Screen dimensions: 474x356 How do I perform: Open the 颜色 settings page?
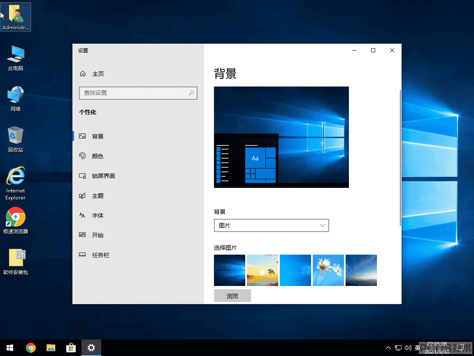pos(138,156)
